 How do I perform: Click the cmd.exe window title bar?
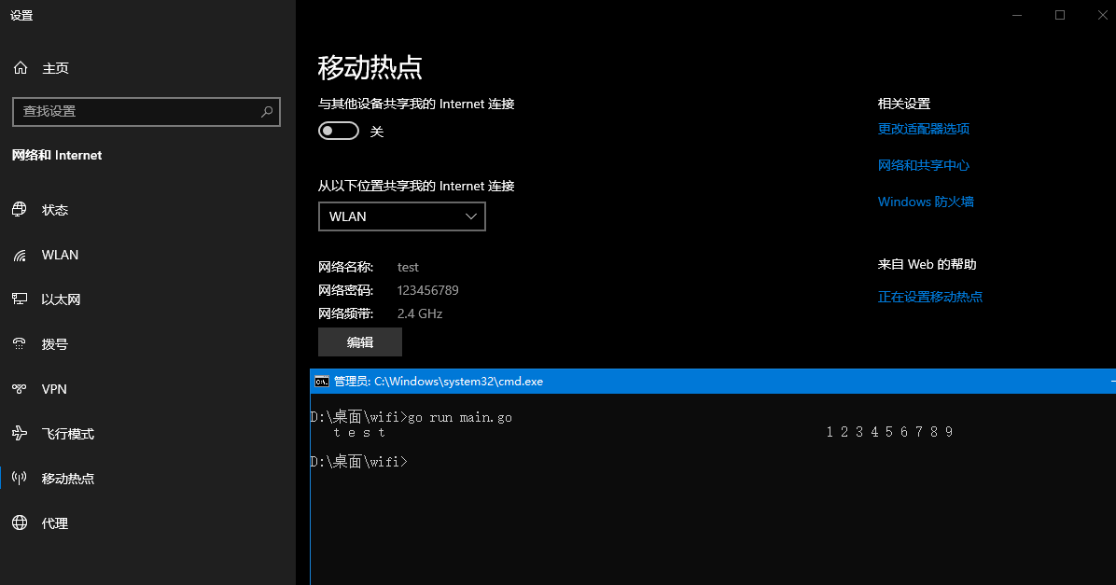[713, 382]
